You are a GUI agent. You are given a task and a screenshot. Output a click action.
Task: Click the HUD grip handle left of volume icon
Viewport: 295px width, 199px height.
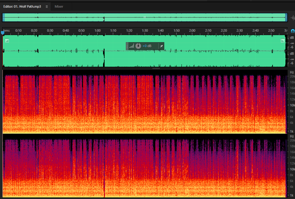[x=127, y=46]
